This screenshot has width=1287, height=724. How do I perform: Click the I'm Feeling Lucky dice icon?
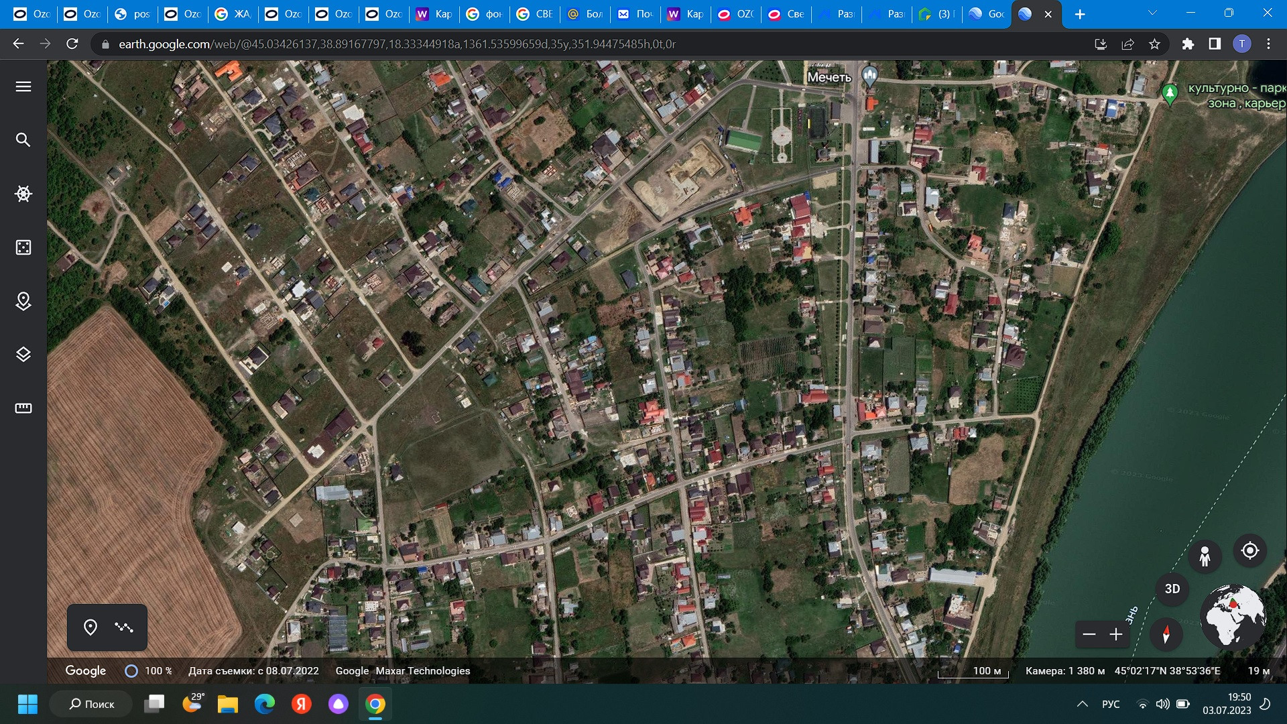click(x=23, y=247)
